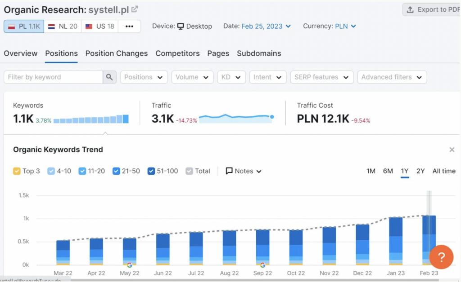Open more countries ellipsis button
Image resolution: width=461 pixels, height=282 pixels.
click(129, 26)
